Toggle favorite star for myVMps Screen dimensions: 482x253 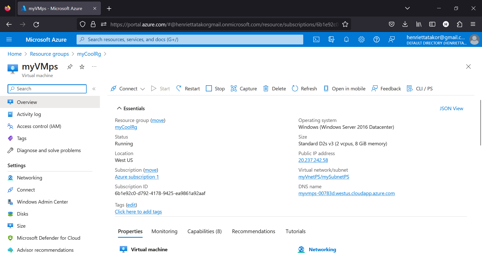pos(82,67)
